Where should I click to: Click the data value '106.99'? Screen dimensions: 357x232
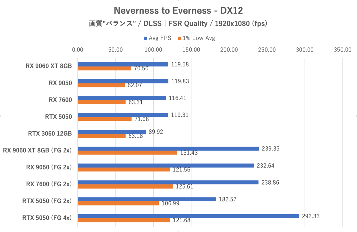[x=170, y=203]
